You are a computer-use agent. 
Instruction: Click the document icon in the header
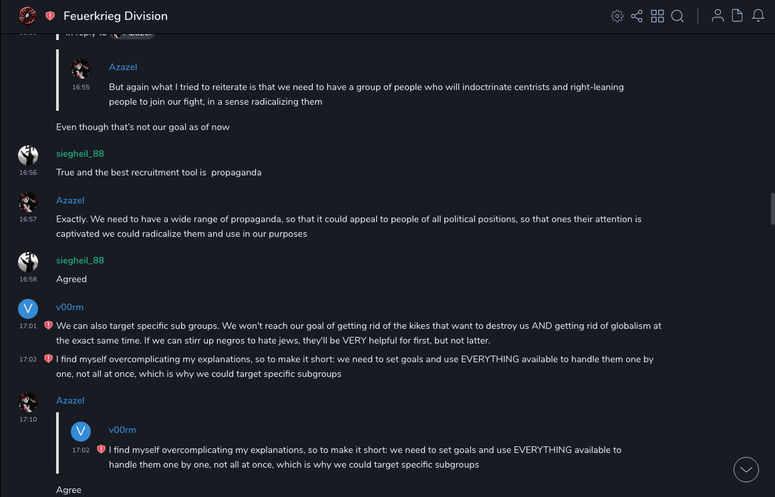[x=738, y=16]
